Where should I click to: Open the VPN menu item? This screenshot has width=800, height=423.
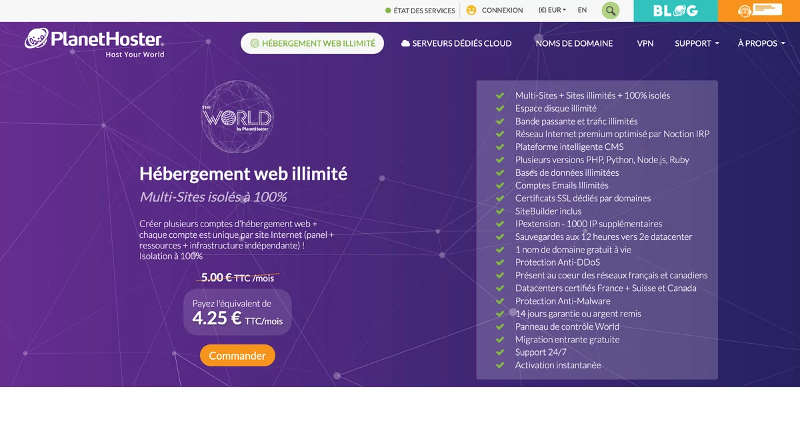click(645, 43)
